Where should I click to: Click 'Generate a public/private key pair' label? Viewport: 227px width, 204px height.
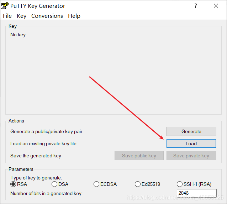[46, 132]
